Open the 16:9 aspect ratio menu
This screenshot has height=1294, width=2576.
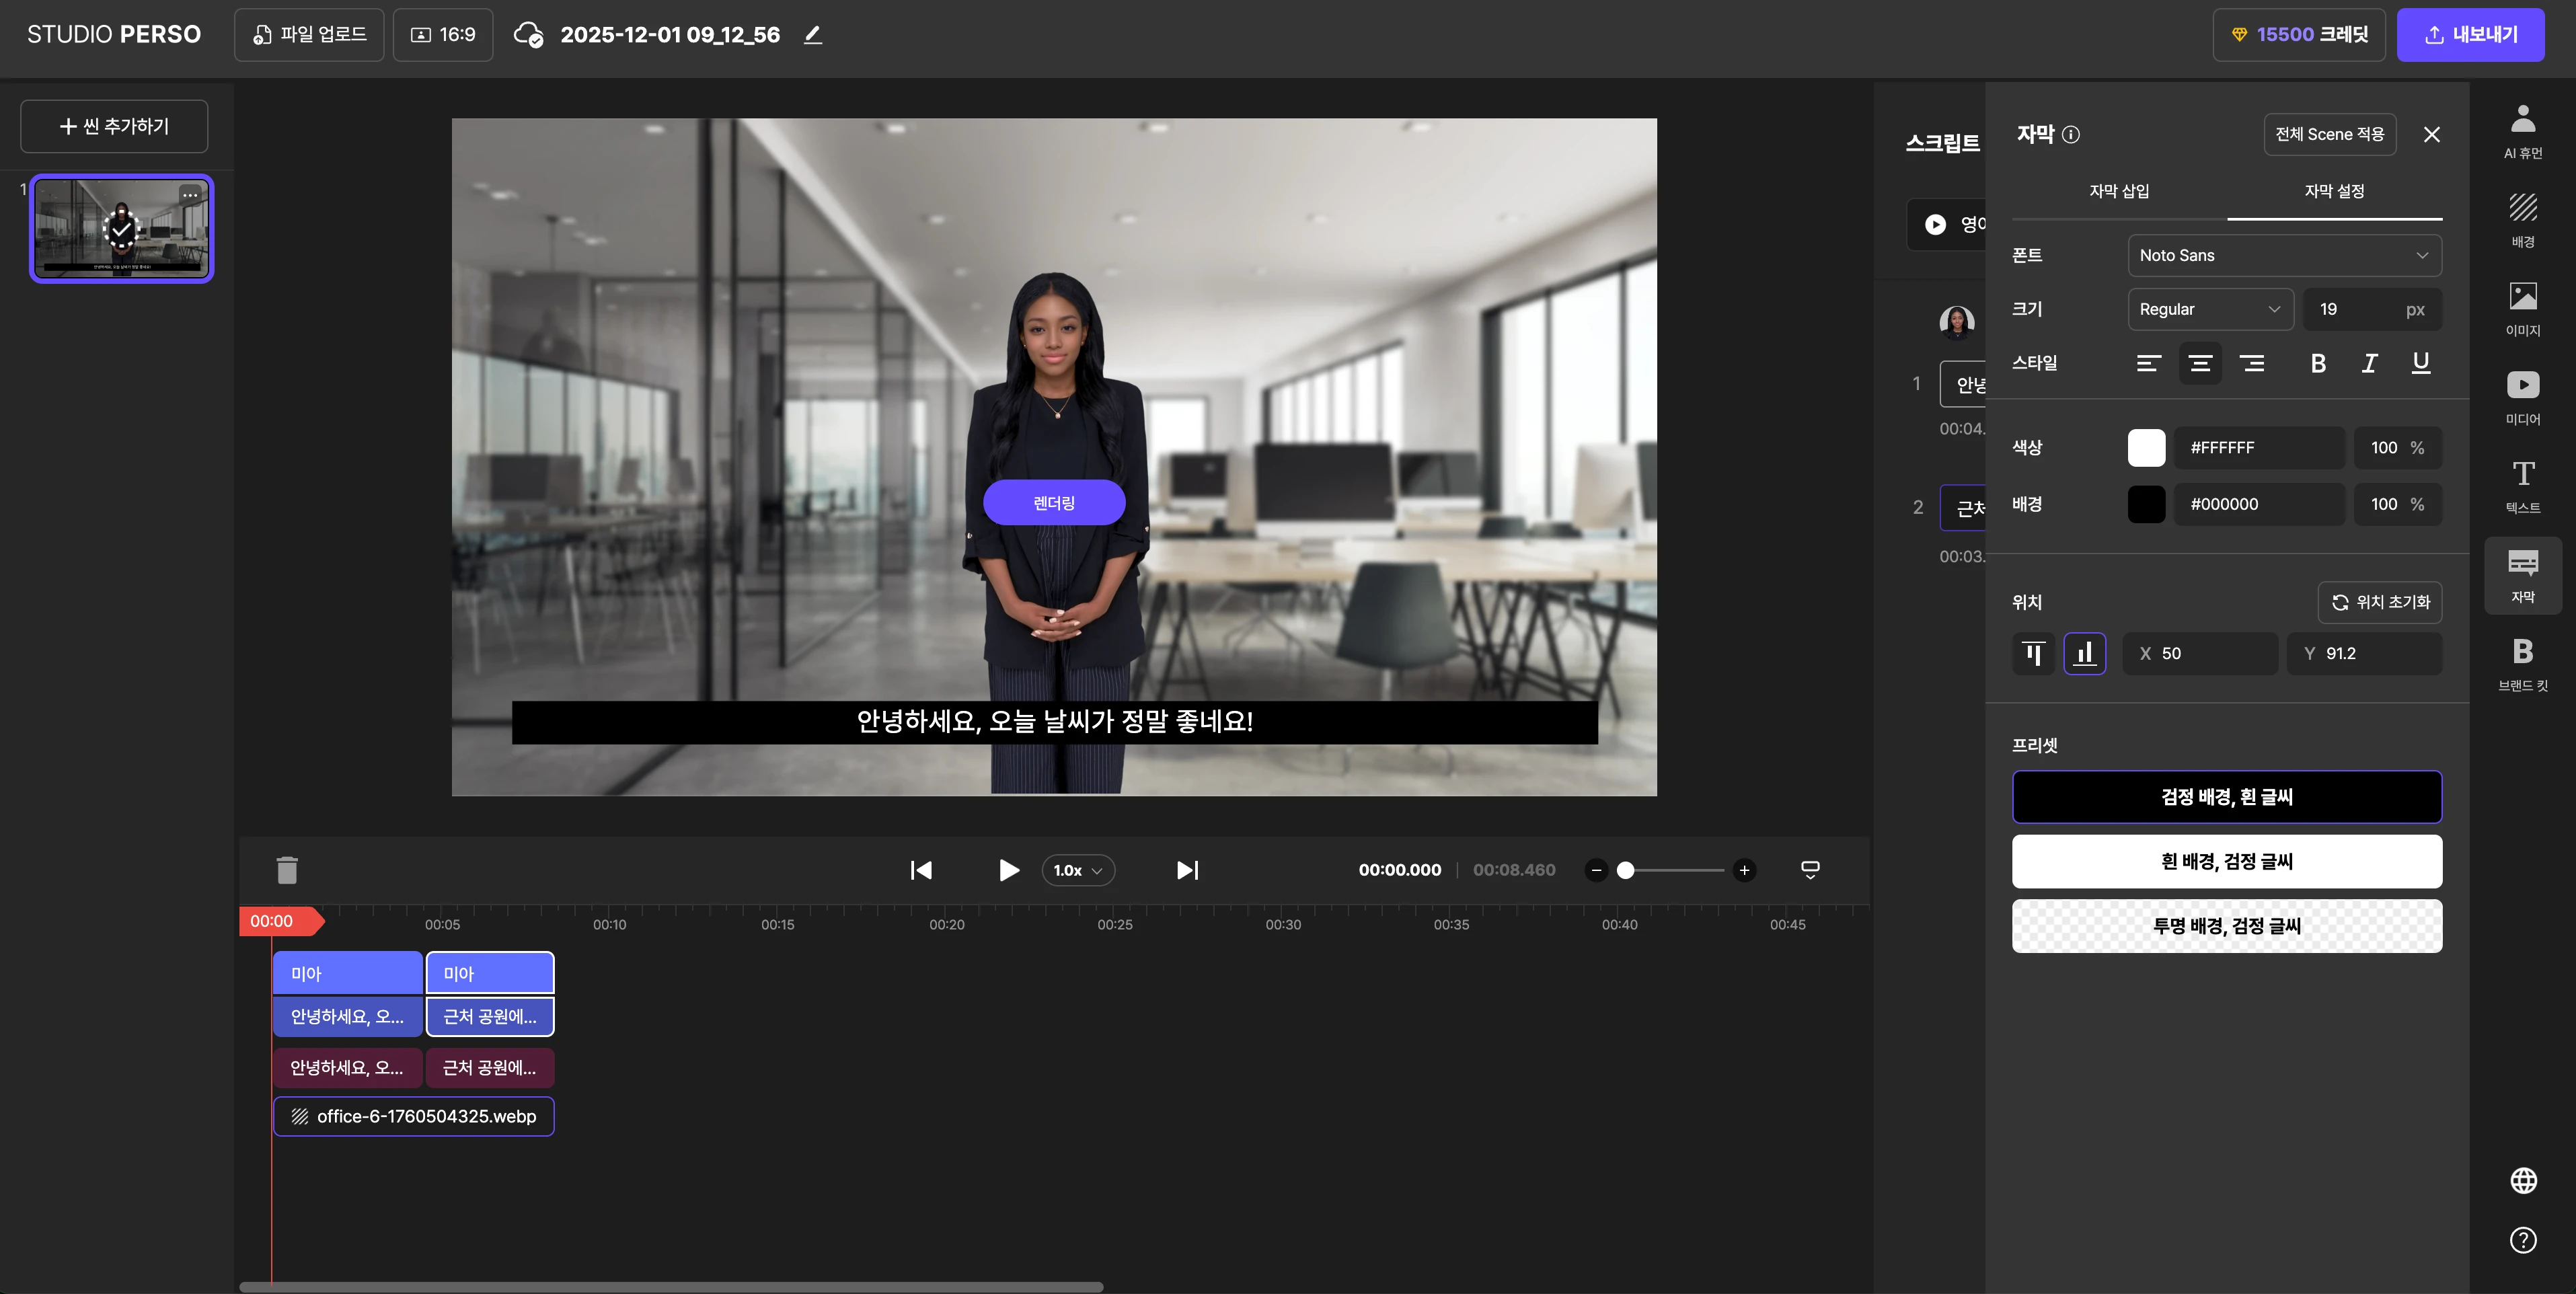point(443,35)
